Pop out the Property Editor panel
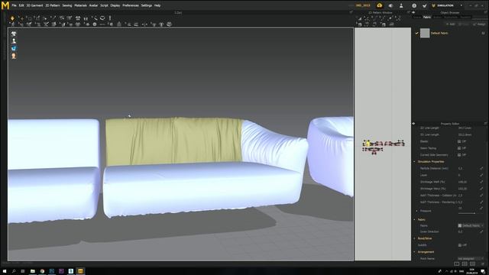This screenshot has height=275, width=489. 486,124
